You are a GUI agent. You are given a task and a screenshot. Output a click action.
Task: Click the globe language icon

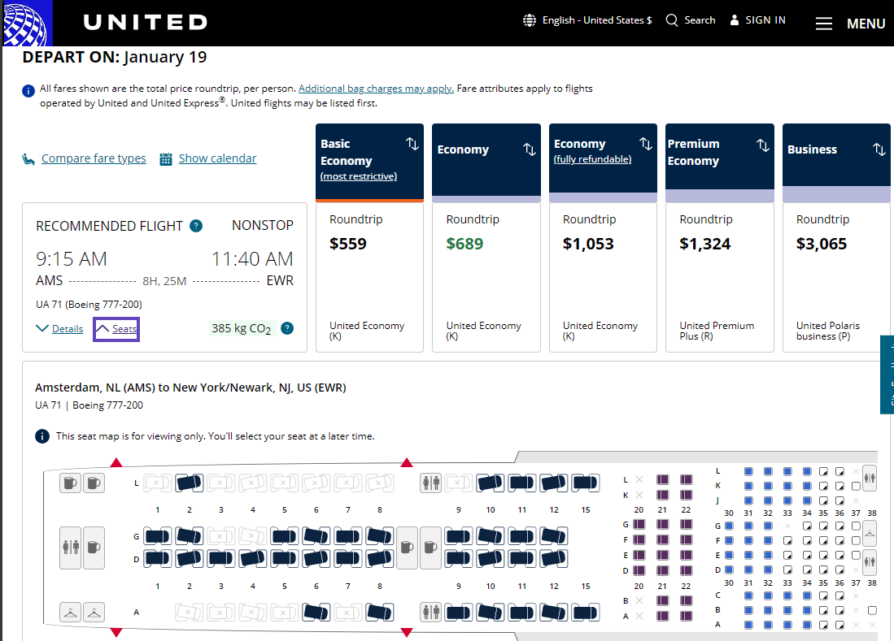pyautogui.click(x=530, y=20)
